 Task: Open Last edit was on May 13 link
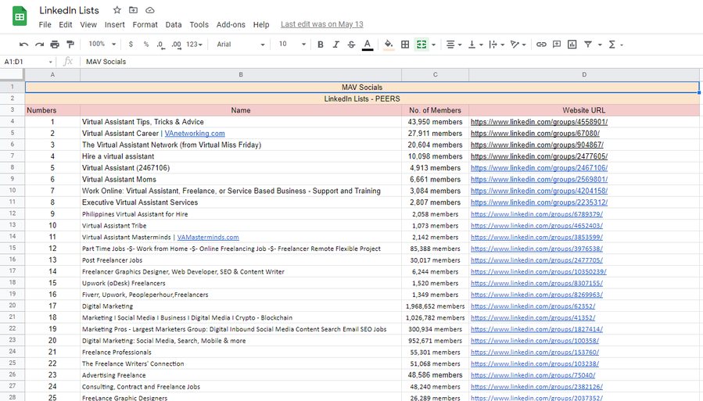322,25
